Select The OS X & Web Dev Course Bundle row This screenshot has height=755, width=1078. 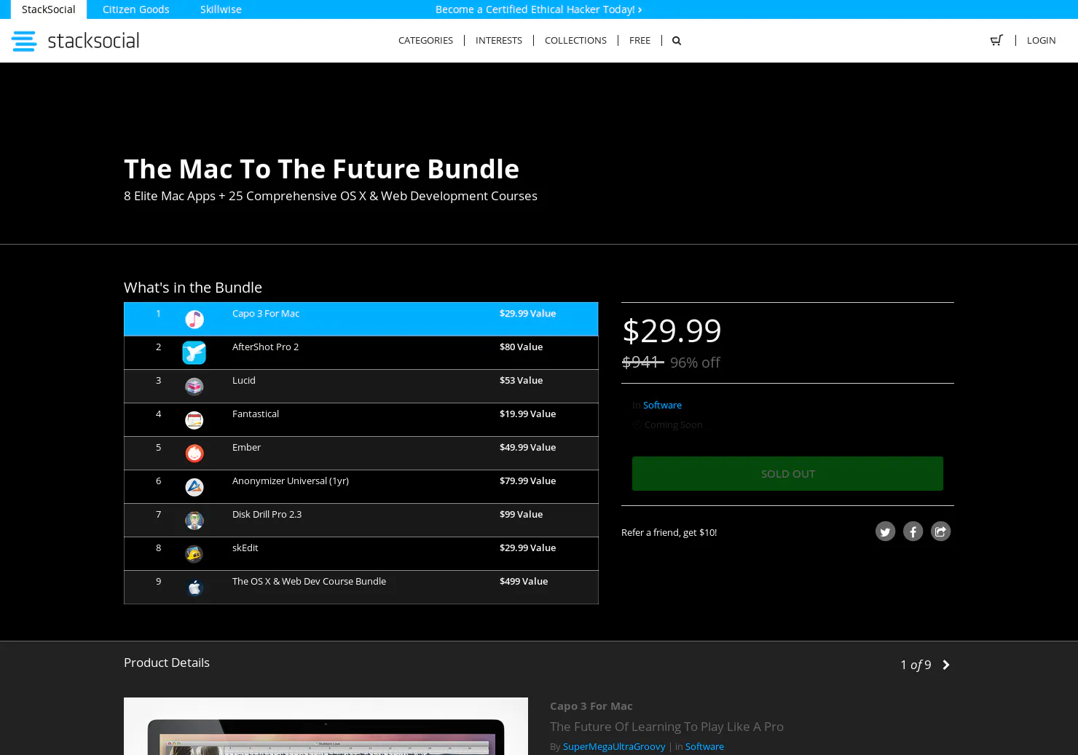tap(361, 587)
